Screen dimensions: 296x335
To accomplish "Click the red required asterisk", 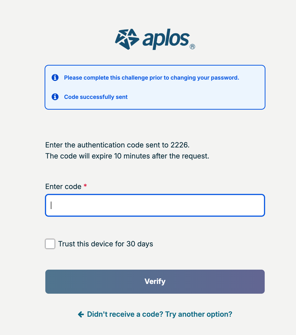I will tap(85, 186).
